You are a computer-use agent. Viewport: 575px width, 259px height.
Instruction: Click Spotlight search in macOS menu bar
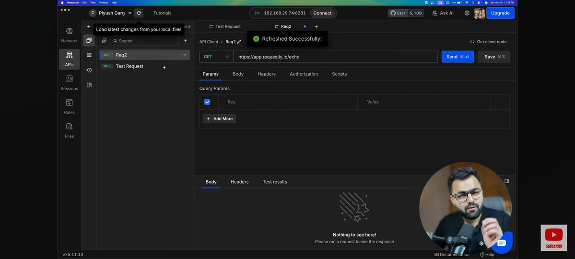pyautogui.click(x=473, y=2)
